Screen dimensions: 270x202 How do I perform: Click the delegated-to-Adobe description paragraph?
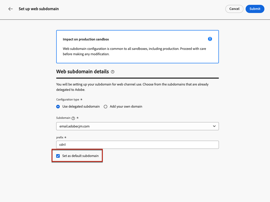pos(132,87)
